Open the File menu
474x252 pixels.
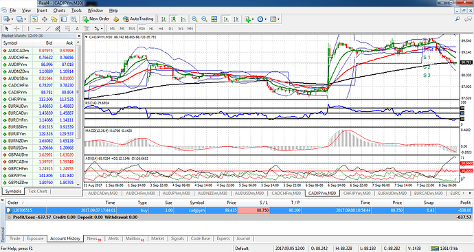point(12,10)
